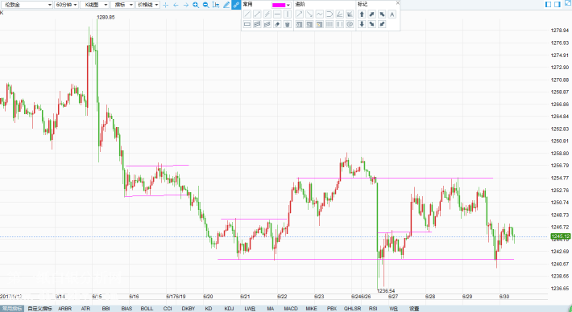The image size is (572, 312).
Task: Select the BOLL indicator tab
Action: tap(147, 309)
